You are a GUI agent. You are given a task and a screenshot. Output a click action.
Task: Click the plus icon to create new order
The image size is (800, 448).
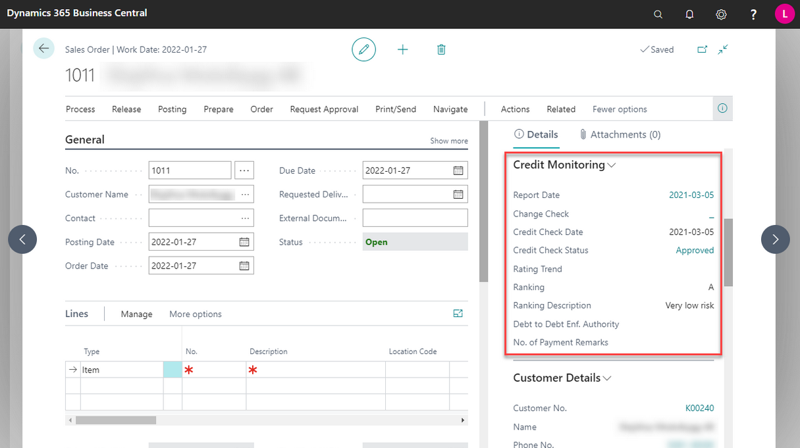coord(403,49)
